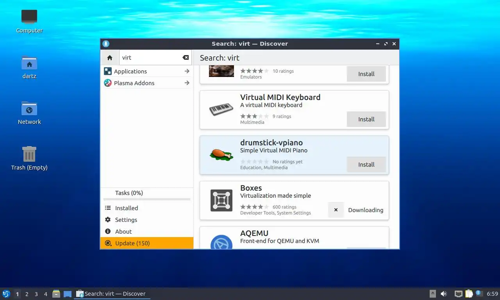Click the Downloading status on Boxes
Image resolution: width=500 pixels, height=300 pixels.
(366, 210)
